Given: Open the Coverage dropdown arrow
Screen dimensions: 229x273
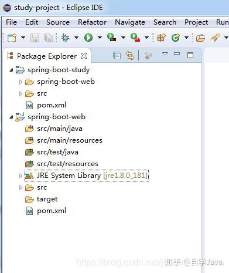Looking at the screenshot, I should 123,38.
